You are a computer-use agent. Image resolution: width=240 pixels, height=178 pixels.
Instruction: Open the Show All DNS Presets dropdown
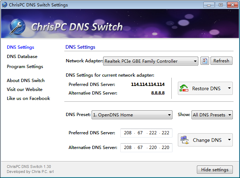[212, 115]
